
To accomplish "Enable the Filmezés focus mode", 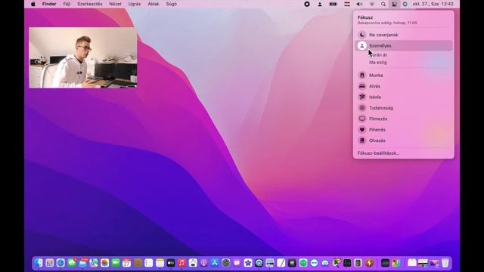I will click(x=403, y=119).
